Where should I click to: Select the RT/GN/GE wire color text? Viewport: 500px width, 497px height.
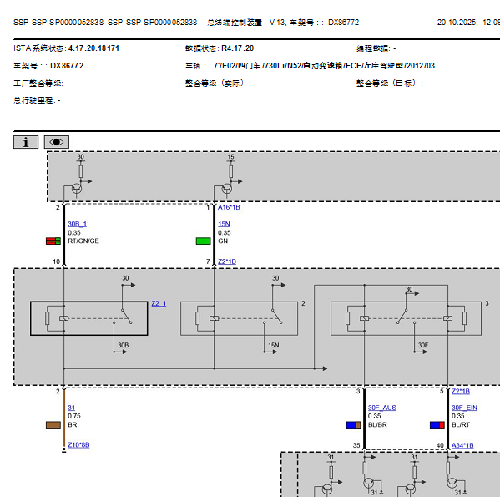(x=83, y=241)
